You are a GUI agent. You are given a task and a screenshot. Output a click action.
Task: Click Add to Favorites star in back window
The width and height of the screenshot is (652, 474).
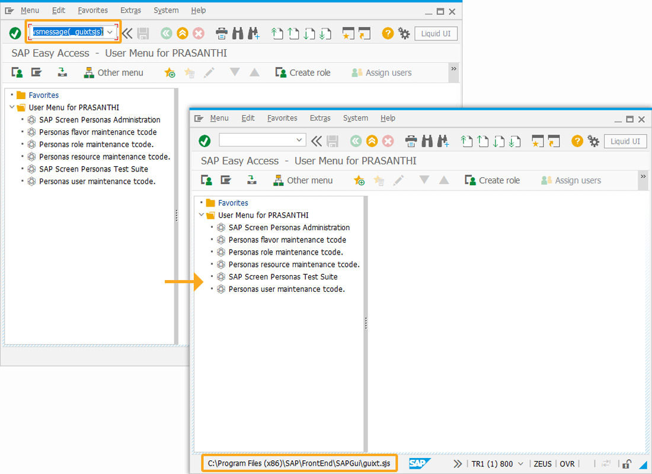point(170,72)
